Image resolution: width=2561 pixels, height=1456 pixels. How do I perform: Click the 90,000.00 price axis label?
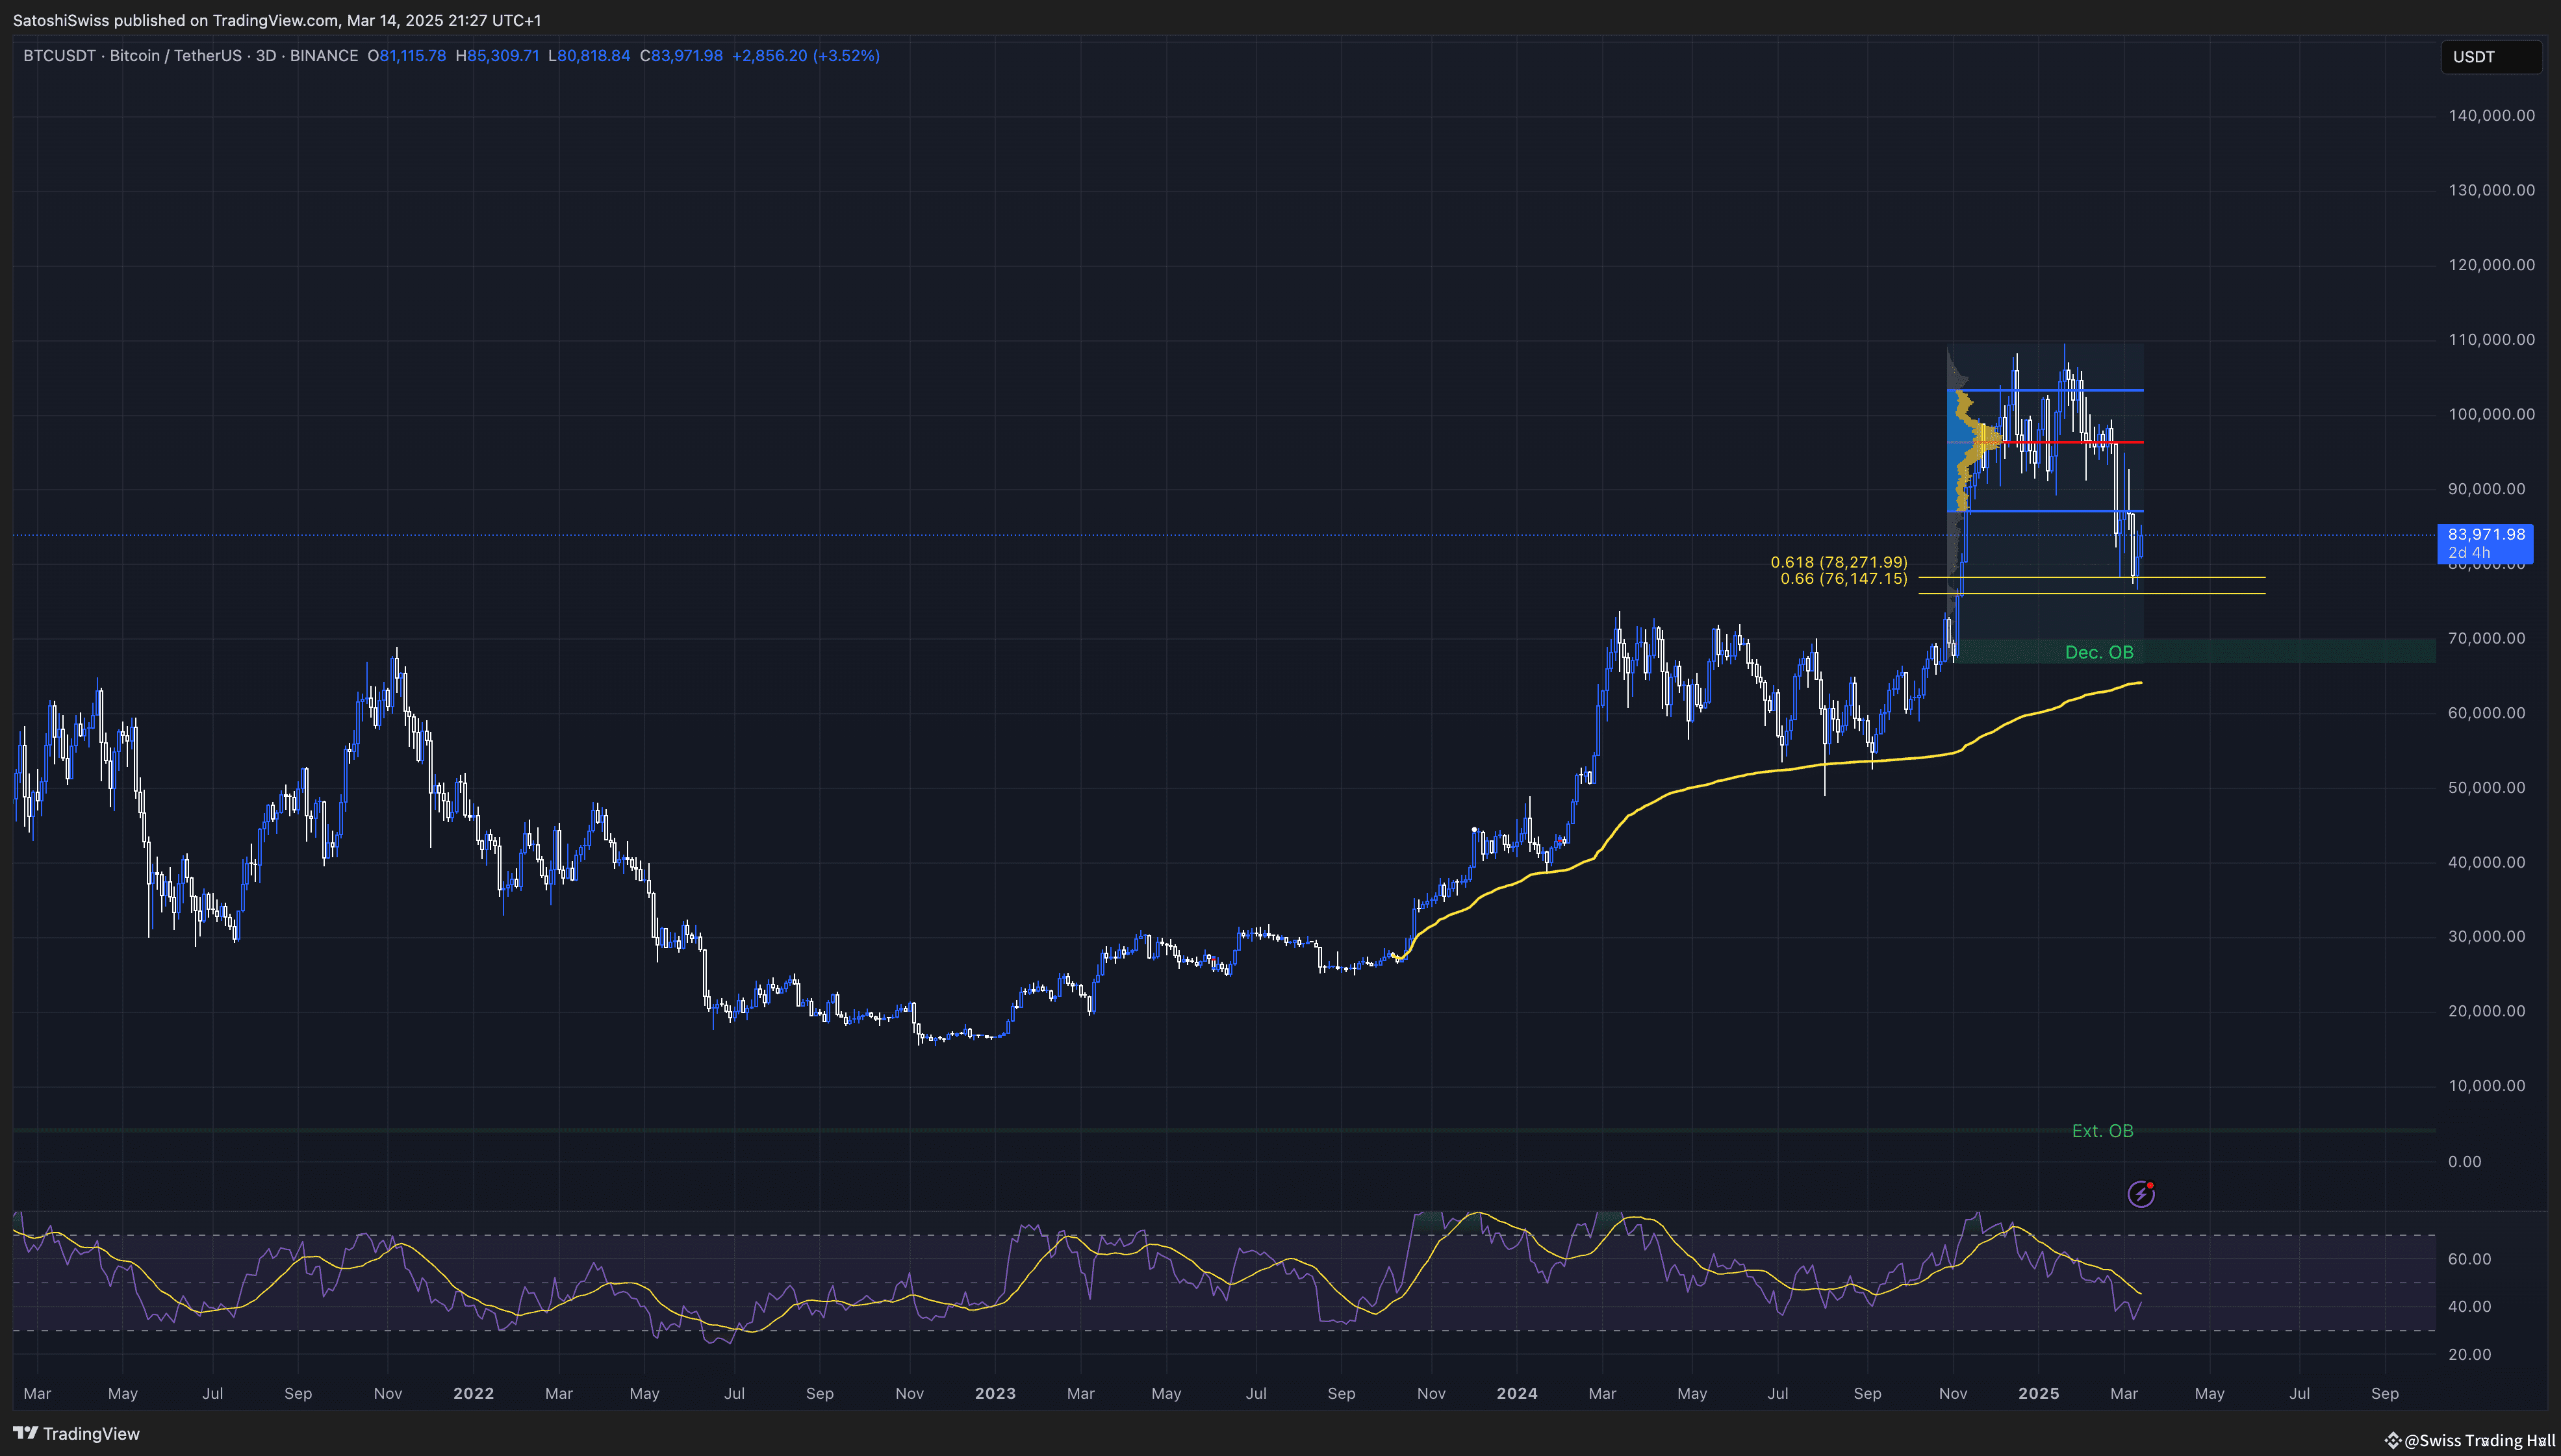[2486, 489]
